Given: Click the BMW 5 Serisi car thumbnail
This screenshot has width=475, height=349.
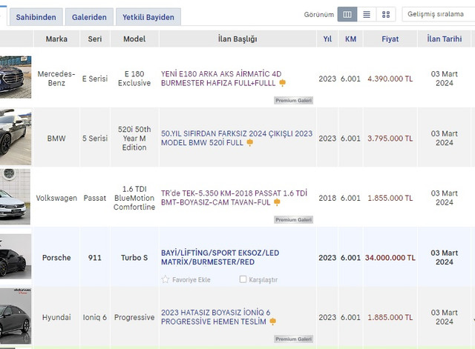Looking at the screenshot, I should point(16,137).
